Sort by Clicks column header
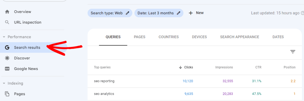Viewport: 304px width, 101px height. (x=189, y=67)
